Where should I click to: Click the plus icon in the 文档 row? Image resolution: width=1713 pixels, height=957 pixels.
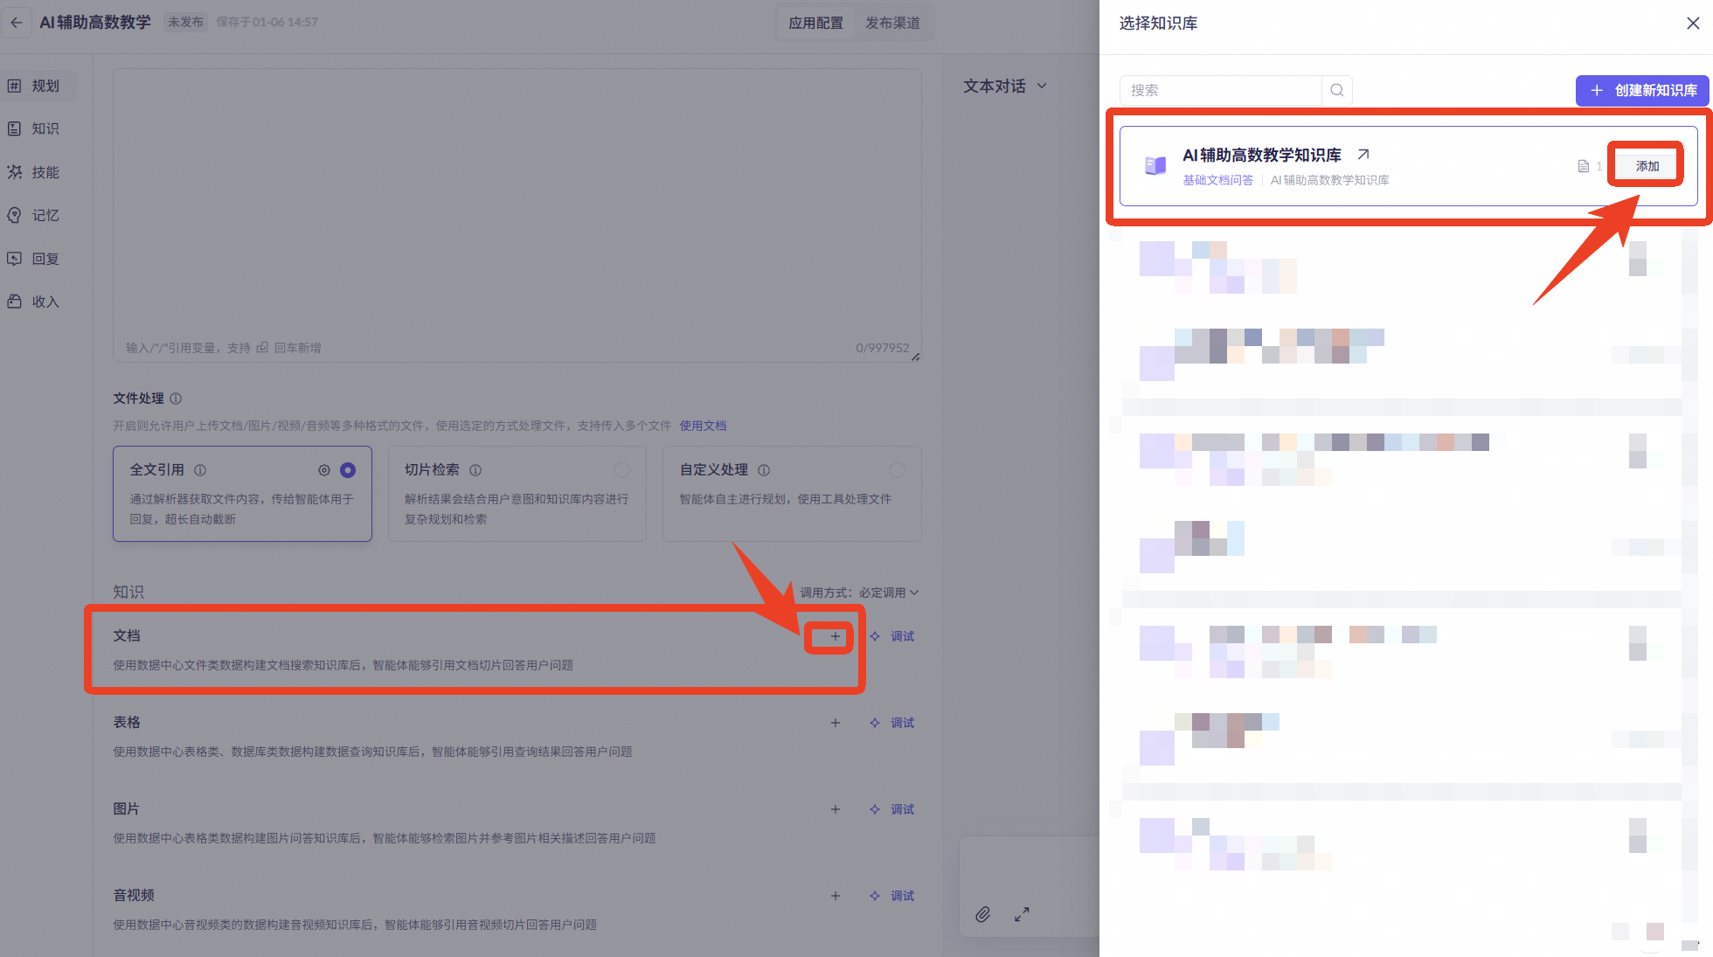[835, 636]
